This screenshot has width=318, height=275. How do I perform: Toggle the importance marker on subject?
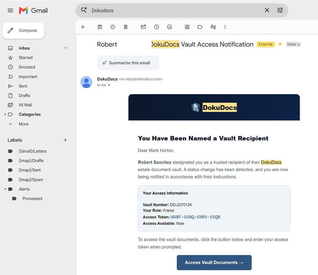coord(280,44)
